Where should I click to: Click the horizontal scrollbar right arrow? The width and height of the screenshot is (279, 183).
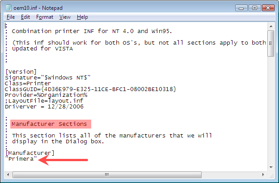click(263, 175)
